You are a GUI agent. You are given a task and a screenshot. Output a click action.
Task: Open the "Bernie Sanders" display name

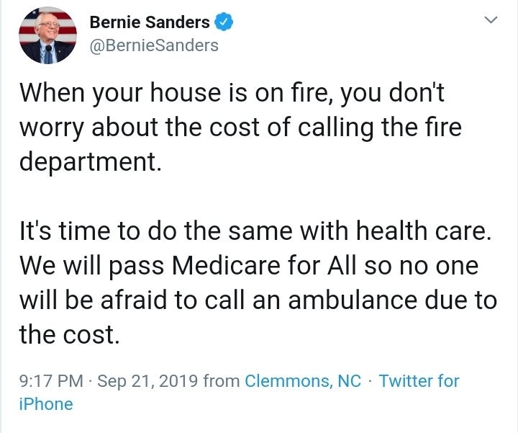150,22
